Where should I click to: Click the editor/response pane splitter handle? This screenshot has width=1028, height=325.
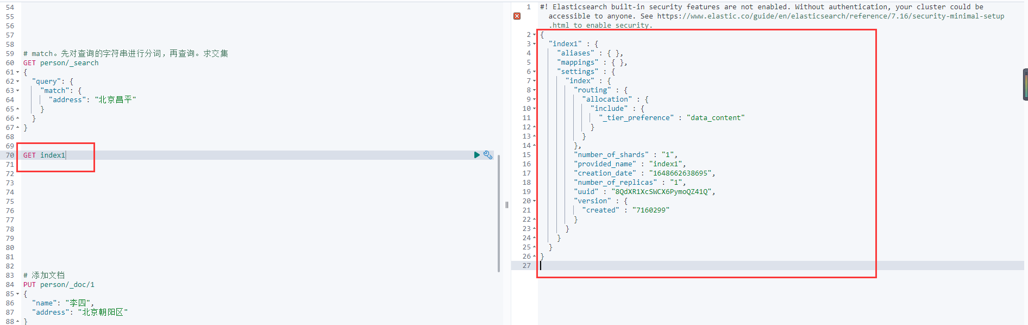507,205
